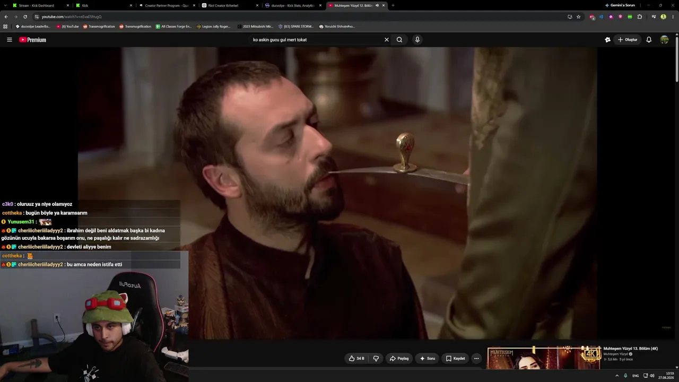Mute the Muhteşem Yüzyıl tab audio
This screenshot has width=679, height=382.
click(x=377, y=5)
